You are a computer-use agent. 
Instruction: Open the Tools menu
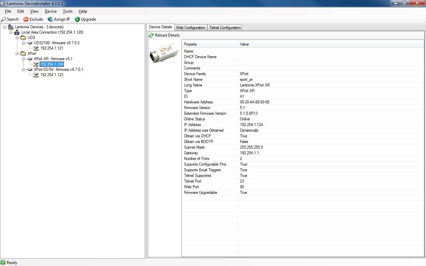pos(68,11)
